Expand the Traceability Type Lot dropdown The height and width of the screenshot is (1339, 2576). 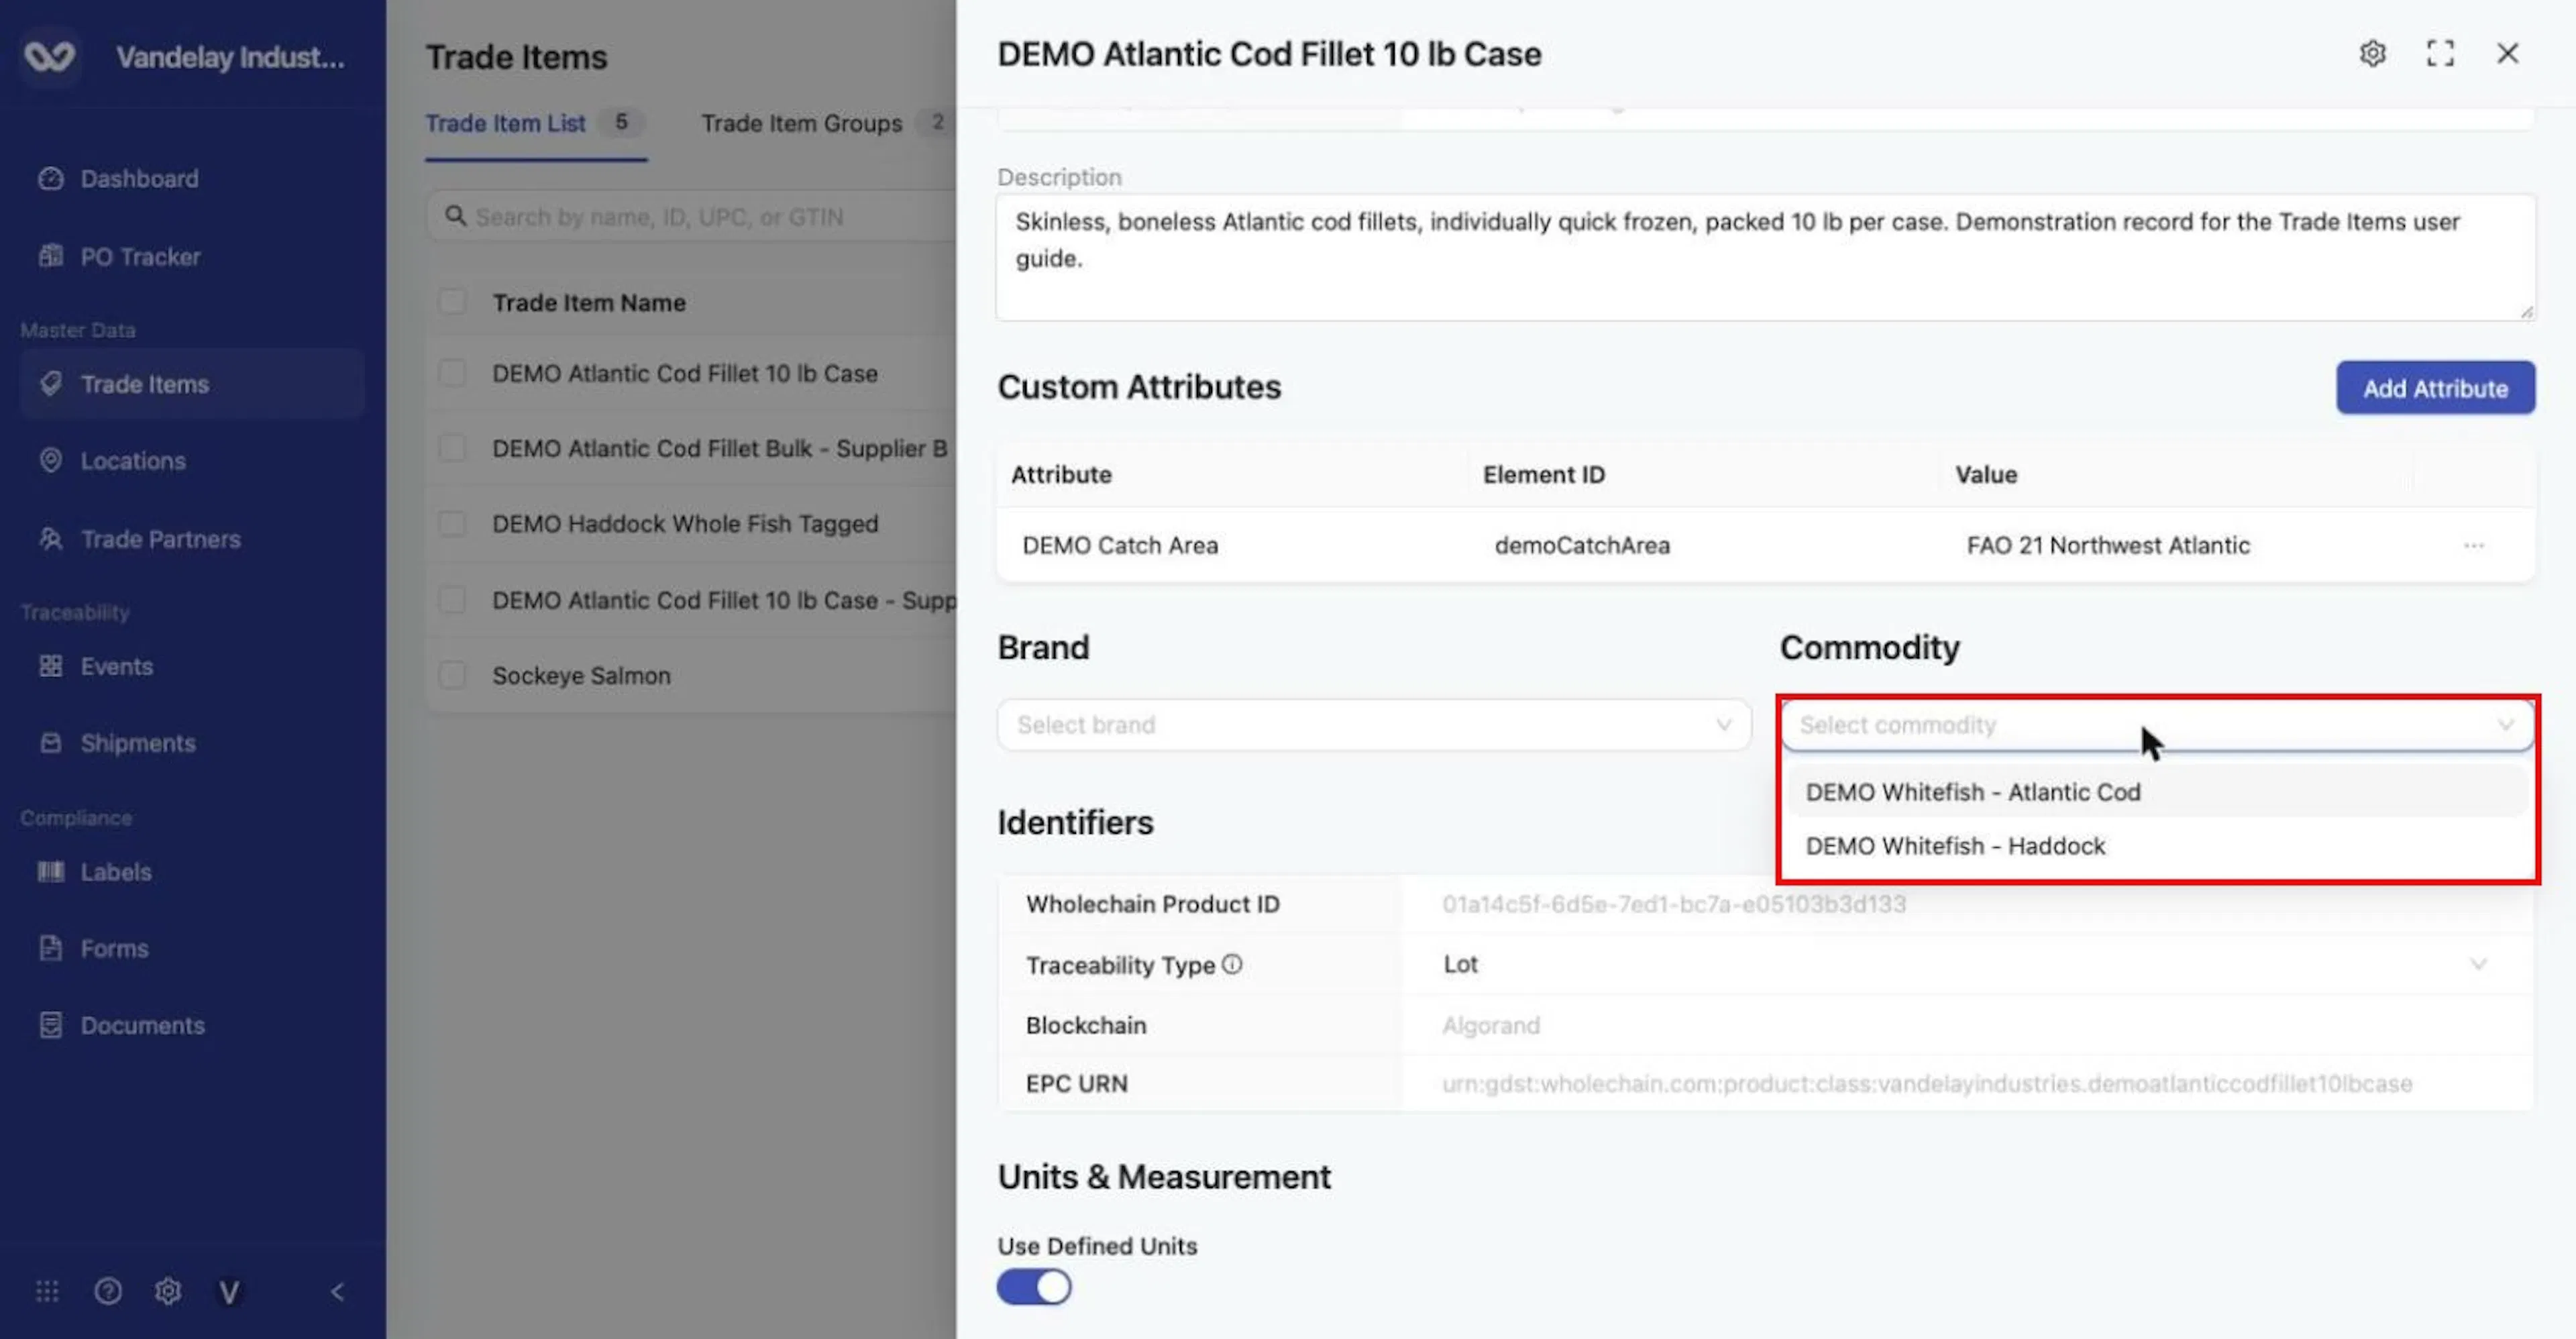click(1968, 965)
